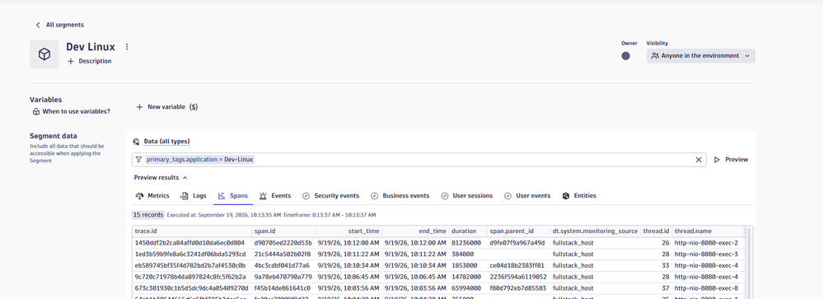Click the Owner avatar circle
823x299 pixels.
pyautogui.click(x=625, y=56)
